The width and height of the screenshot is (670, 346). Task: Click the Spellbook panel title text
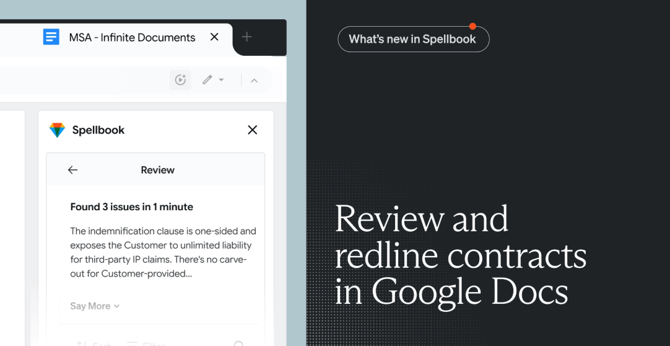(x=98, y=130)
